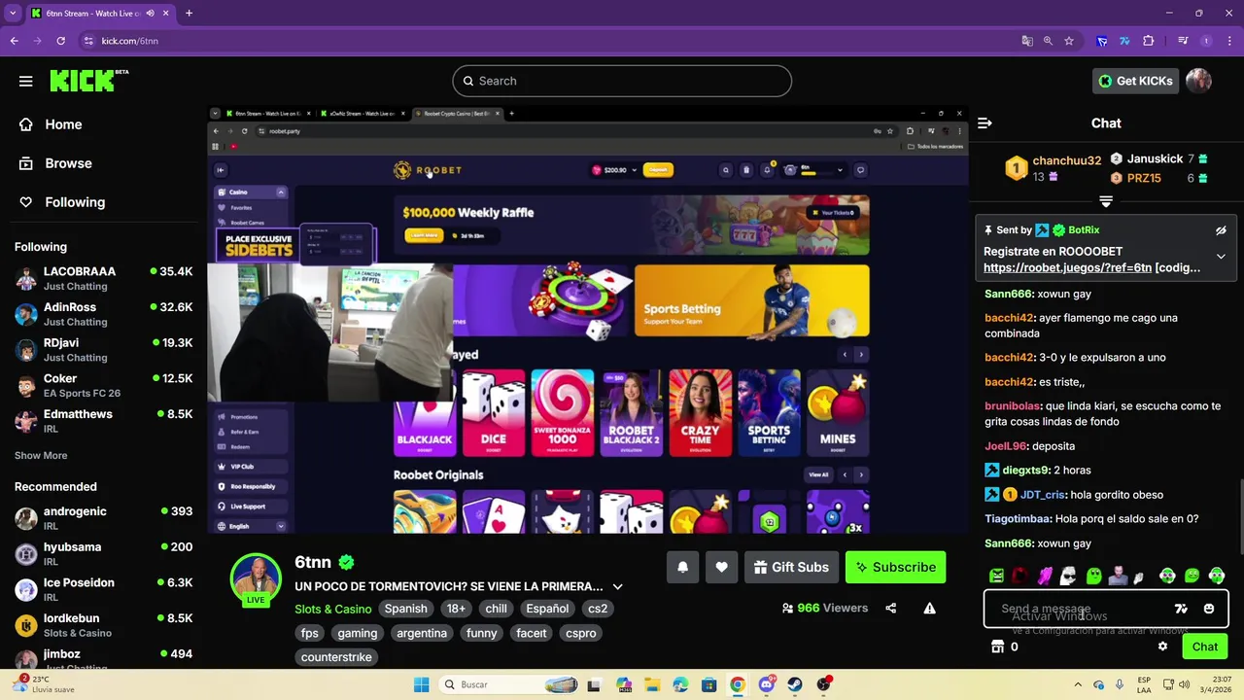Bookmark page with star icon

click(1069, 41)
